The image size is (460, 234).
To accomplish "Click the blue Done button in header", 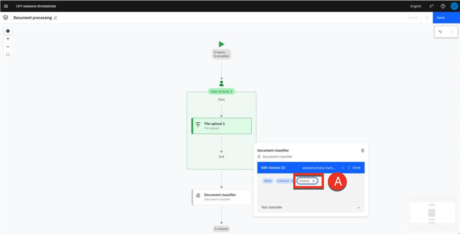I will coord(446,18).
